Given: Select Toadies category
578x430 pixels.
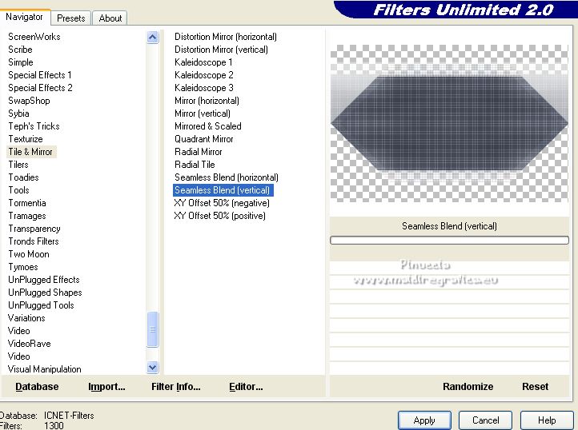Looking at the screenshot, I should click(23, 177).
